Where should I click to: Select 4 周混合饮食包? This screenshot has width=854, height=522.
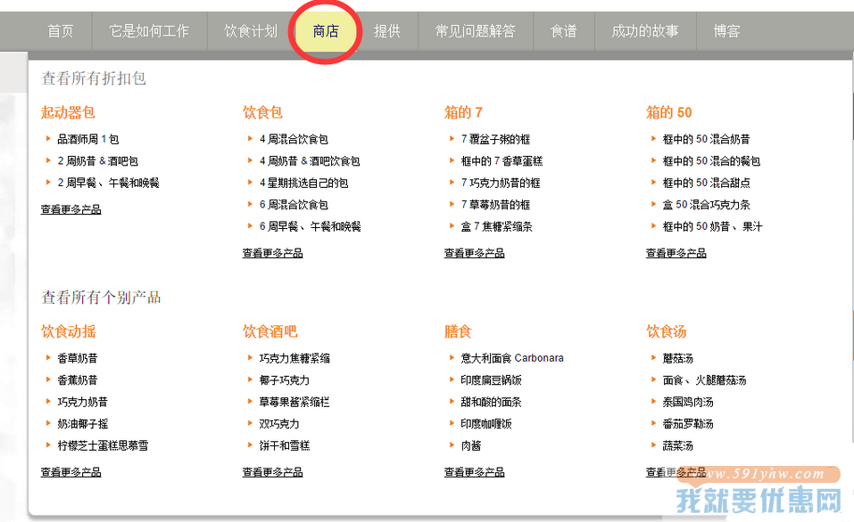(294, 139)
